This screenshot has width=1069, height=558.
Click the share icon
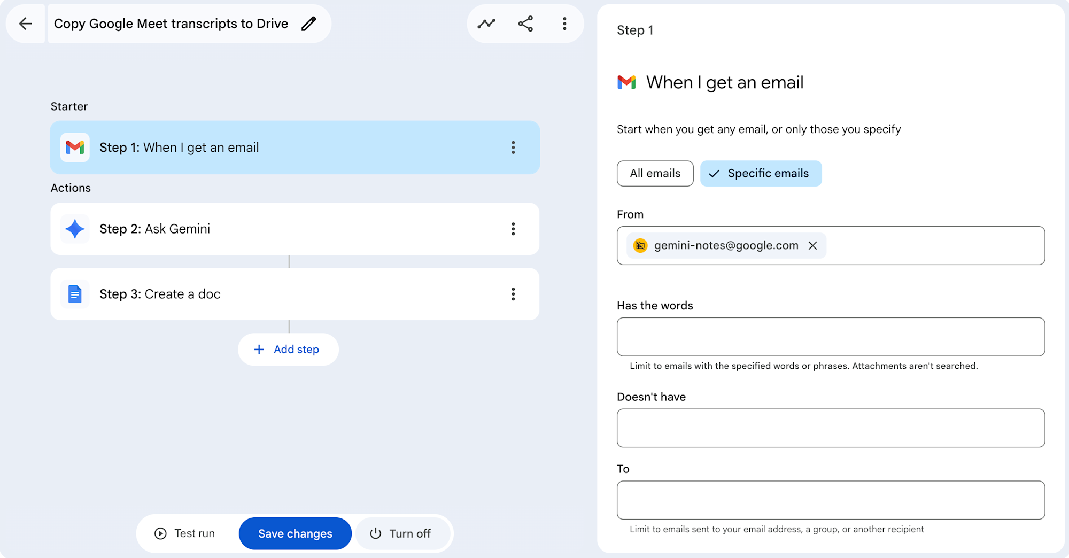pos(525,24)
